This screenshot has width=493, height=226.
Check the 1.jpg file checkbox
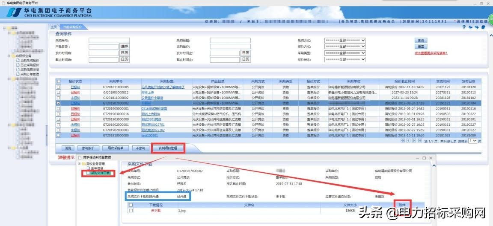pos(131,211)
